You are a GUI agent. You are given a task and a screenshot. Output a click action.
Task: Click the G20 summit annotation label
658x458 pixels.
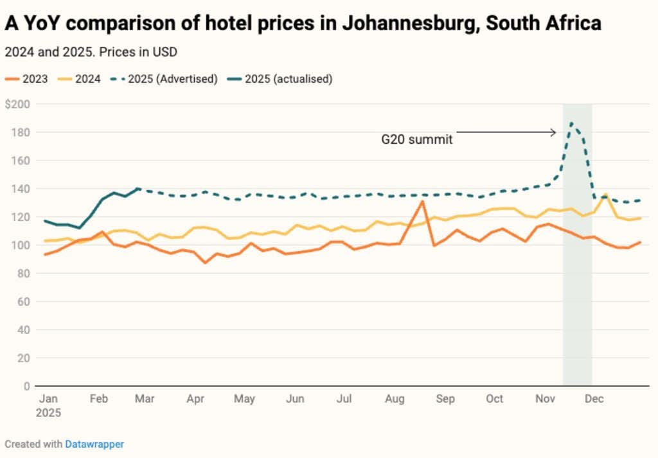(x=417, y=139)
